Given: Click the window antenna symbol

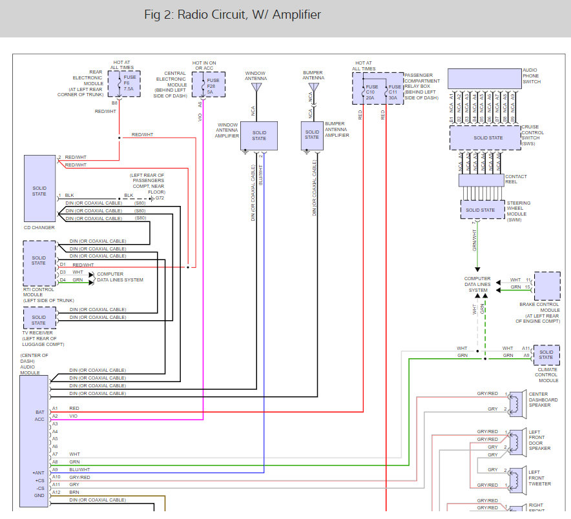Looking at the screenshot, I should click(x=256, y=87).
